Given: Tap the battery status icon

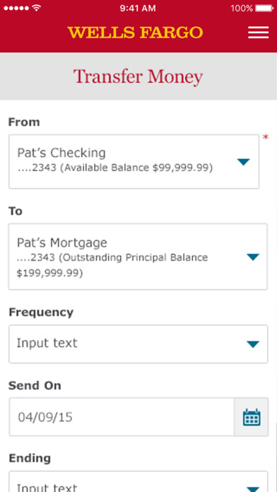Looking at the screenshot, I should [x=264, y=8].
